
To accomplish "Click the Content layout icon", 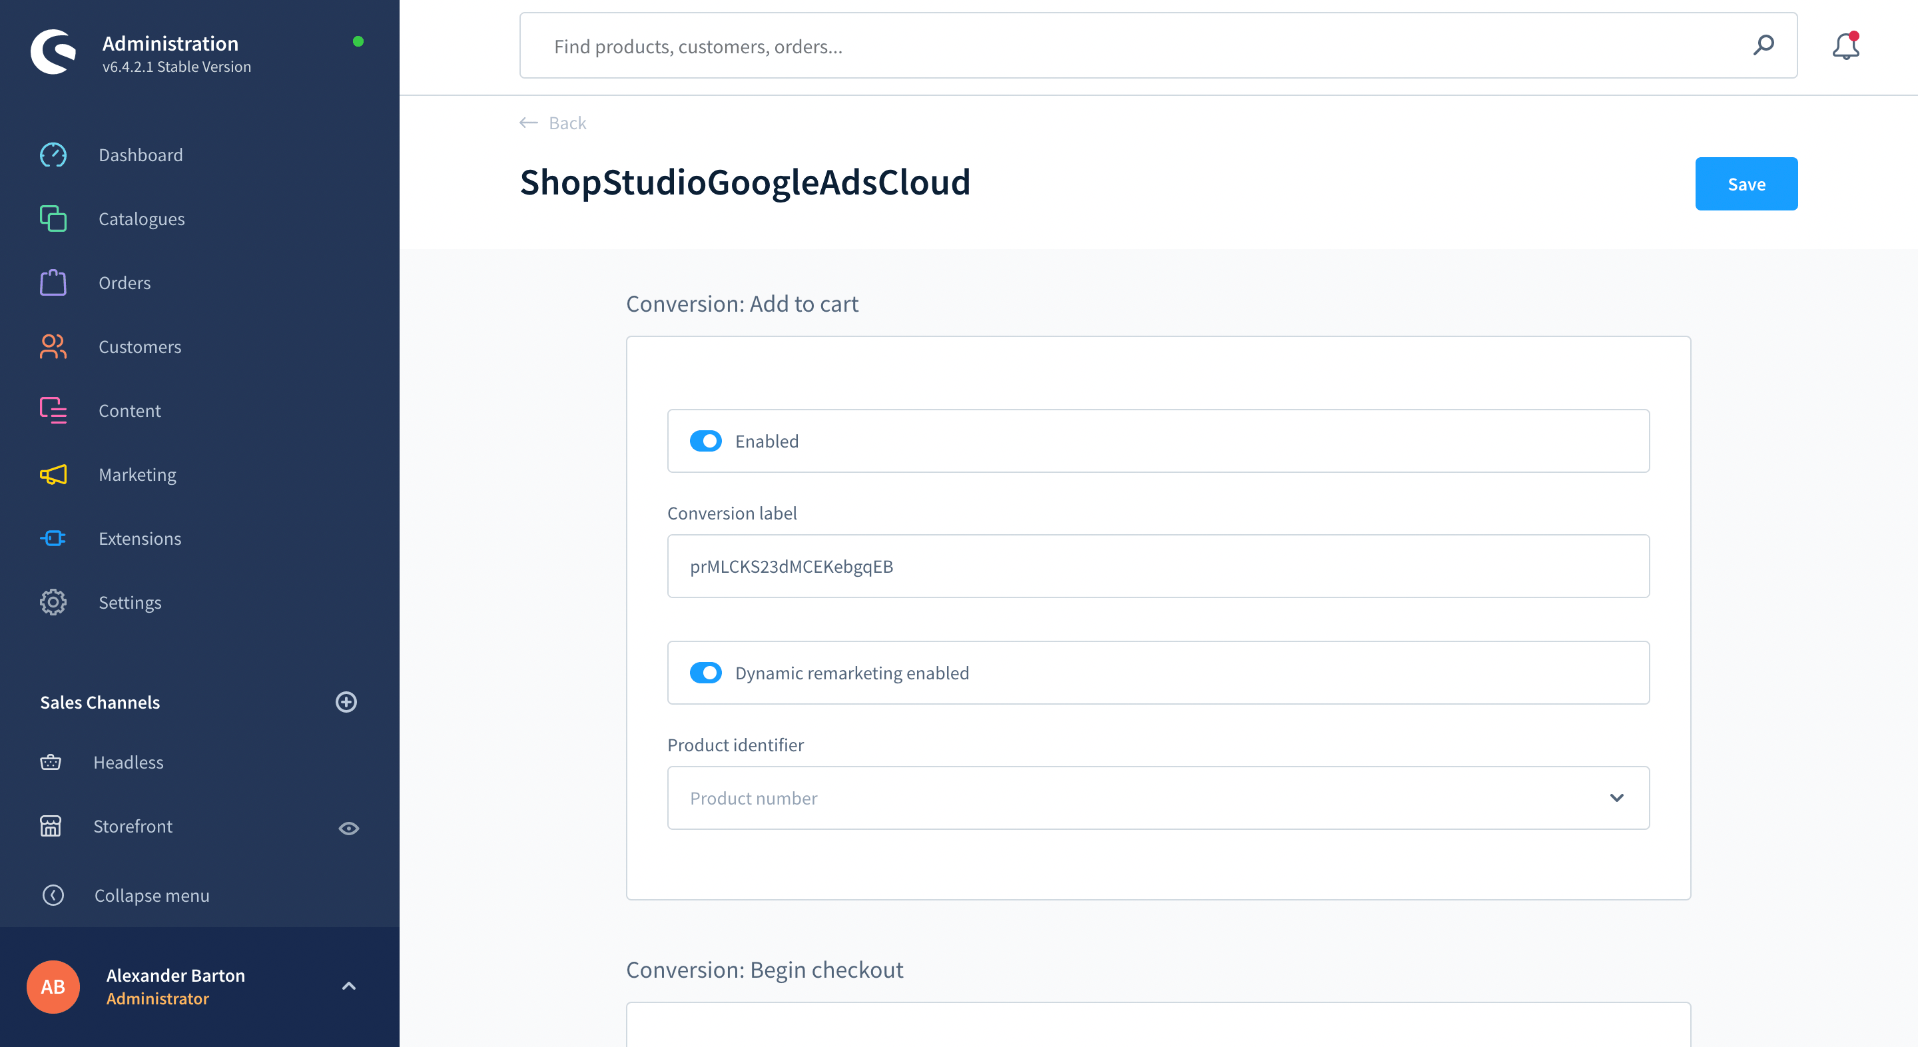I will [53, 411].
